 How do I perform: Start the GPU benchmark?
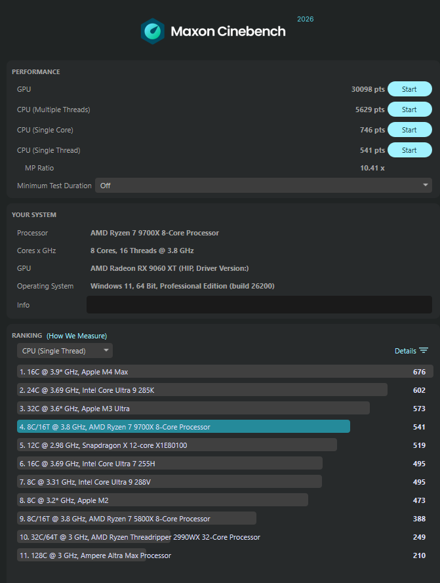pos(409,89)
